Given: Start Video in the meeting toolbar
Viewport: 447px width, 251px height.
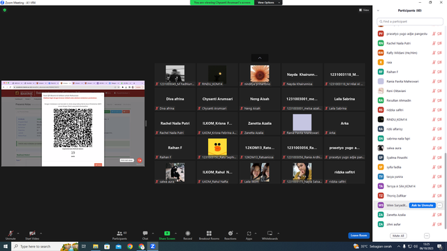Looking at the screenshot, I should pyautogui.click(x=32, y=235).
